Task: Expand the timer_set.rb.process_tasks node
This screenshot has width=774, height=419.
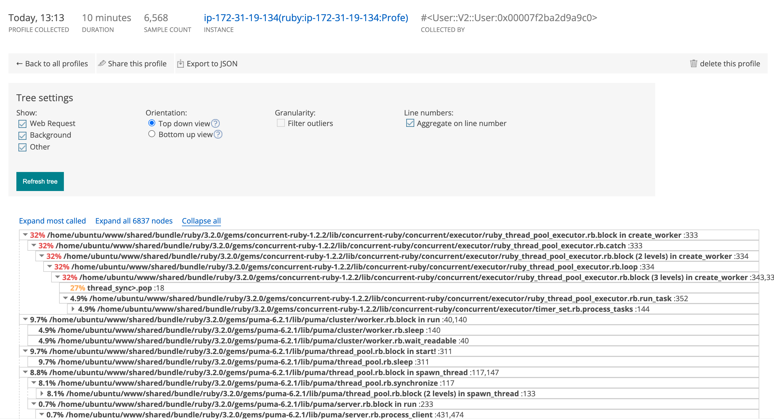Action: 73,309
